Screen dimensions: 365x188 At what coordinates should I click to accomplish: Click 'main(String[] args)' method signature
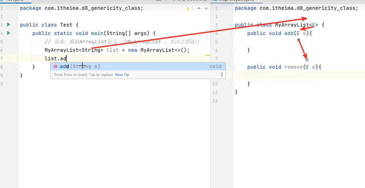click(120, 33)
